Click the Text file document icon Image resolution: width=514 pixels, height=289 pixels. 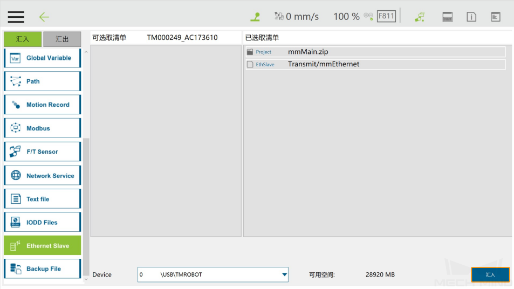pos(16,199)
